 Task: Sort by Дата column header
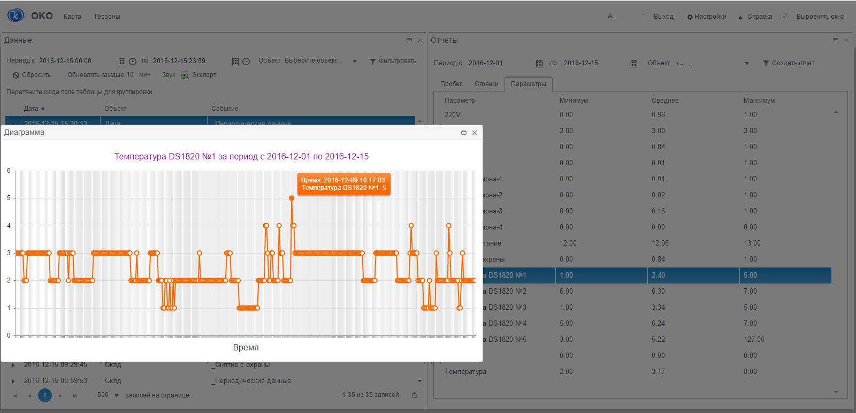coord(34,109)
